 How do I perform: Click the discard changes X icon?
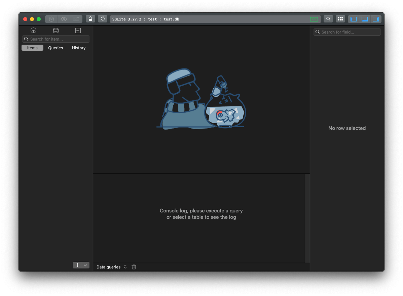[51, 19]
